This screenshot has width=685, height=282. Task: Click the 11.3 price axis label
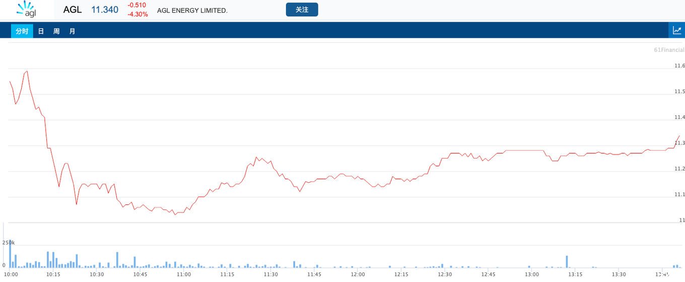pos(679,143)
